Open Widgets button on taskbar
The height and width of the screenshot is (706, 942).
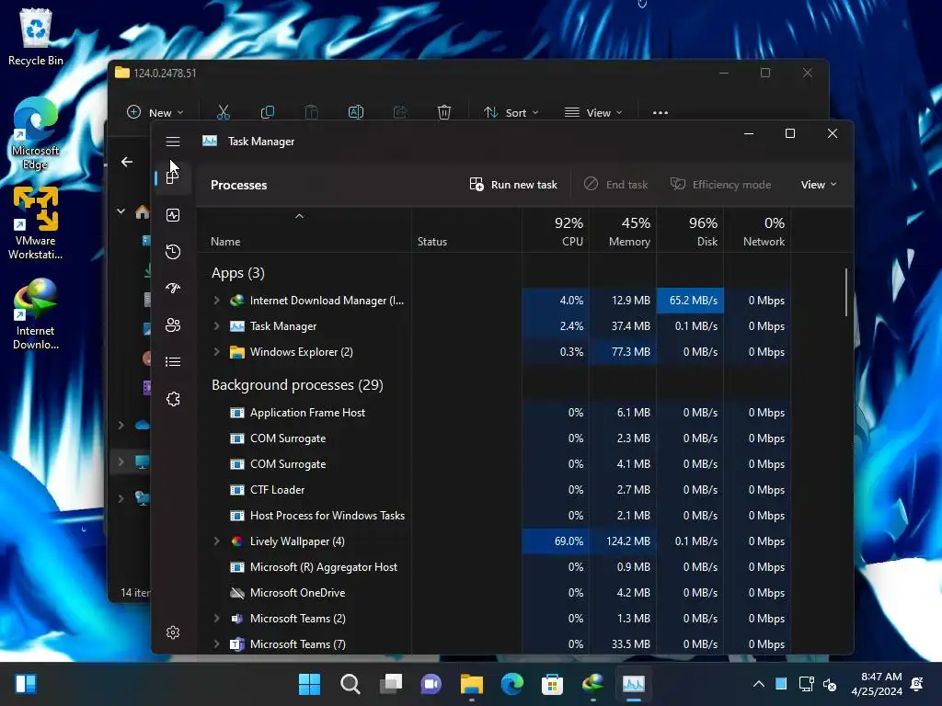tap(26, 684)
